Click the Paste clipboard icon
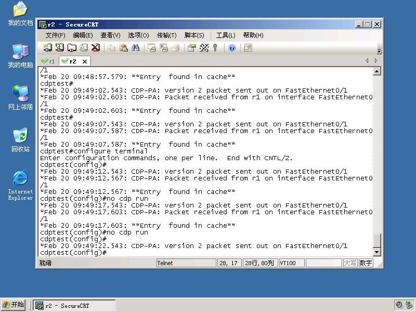The height and width of the screenshot is (312, 416). (x=124, y=48)
